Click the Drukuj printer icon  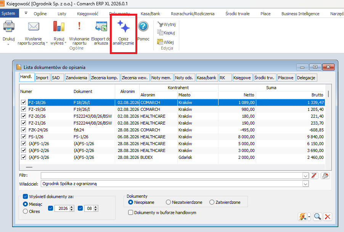(9, 26)
